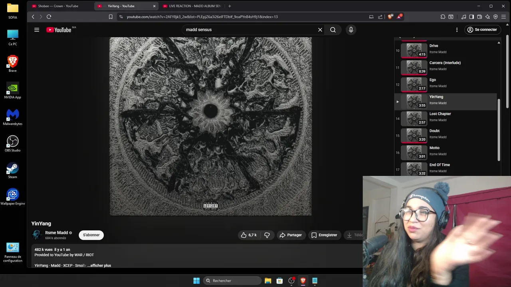
Task: Close the YinYang browser tab
Action: tap(154, 6)
